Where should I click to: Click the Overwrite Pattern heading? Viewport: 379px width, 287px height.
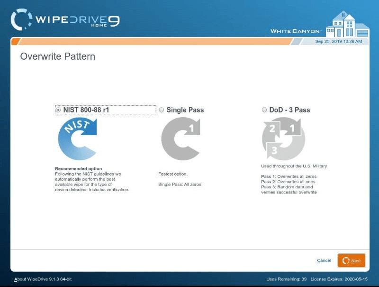[57, 56]
